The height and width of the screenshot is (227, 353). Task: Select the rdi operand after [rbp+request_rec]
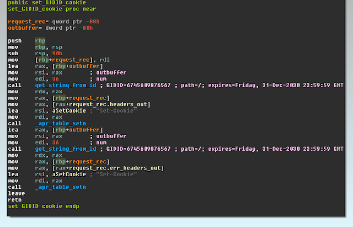[104, 60]
